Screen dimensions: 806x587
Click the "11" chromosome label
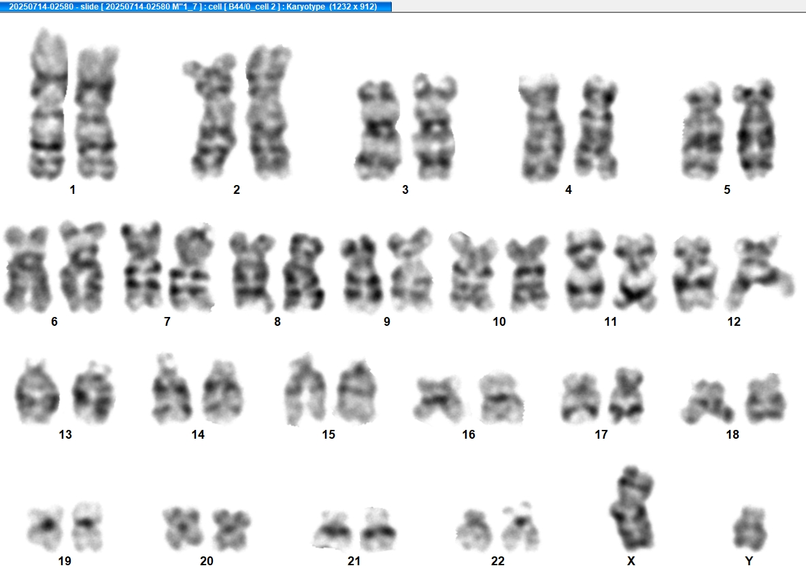coord(610,322)
